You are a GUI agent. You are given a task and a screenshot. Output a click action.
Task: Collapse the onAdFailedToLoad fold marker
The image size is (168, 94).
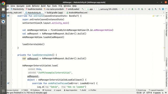pos(12,83)
